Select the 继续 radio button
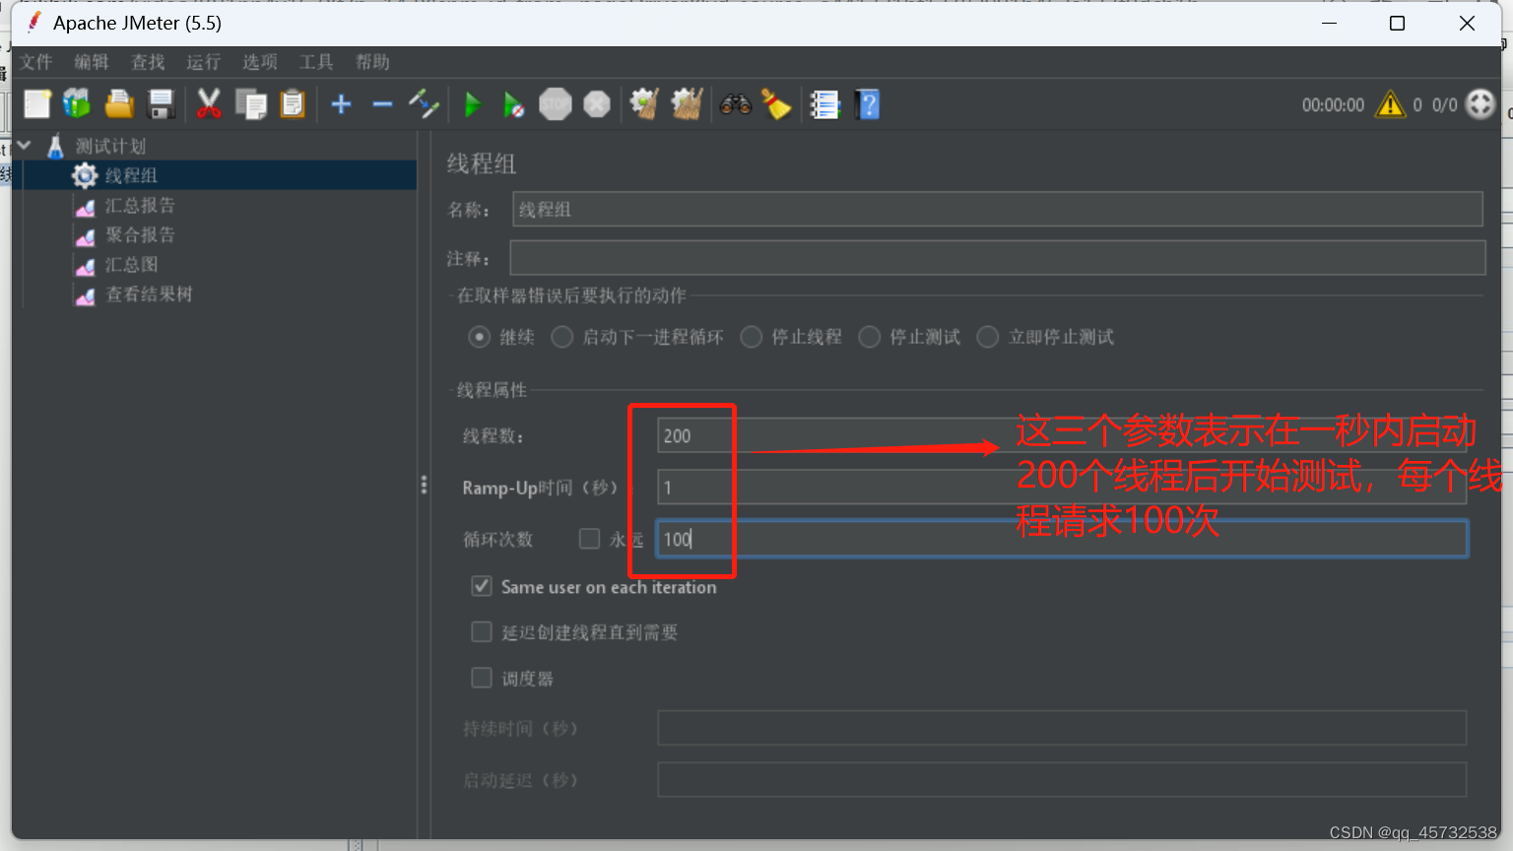This screenshot has width=1513, height=851. 479,337
